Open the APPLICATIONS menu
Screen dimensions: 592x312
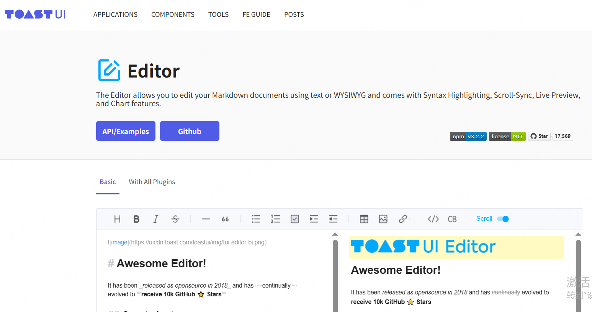click(x=115, y=15)
